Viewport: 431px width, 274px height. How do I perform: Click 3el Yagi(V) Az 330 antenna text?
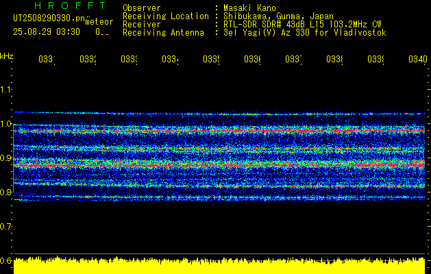(x=305, y=33)
